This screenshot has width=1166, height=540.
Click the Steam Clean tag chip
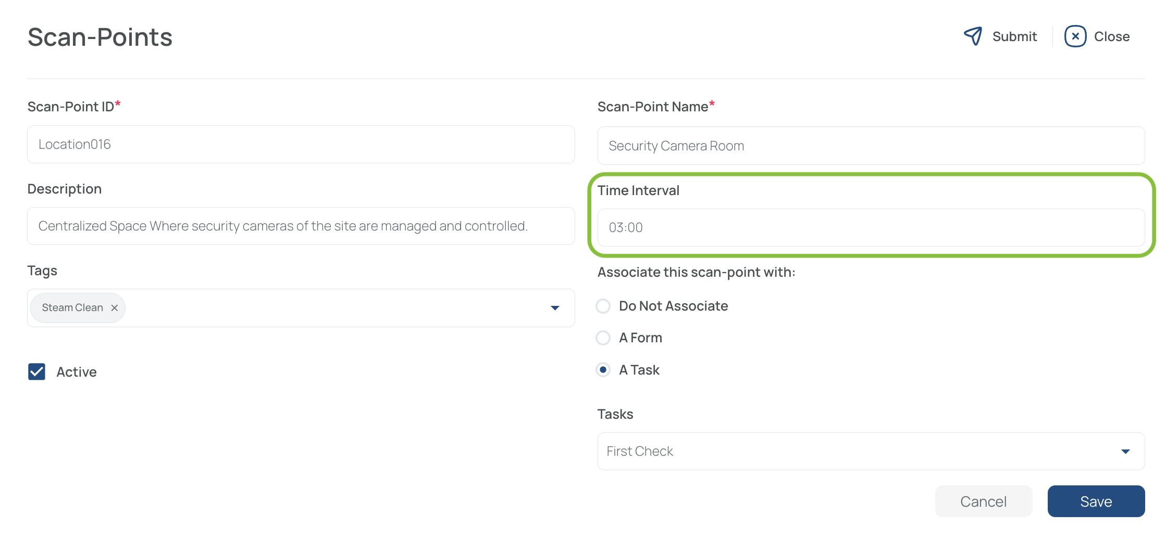point(72,308)
